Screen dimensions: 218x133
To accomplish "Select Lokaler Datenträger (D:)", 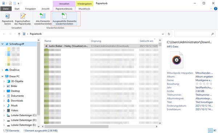I will [24, 120].
